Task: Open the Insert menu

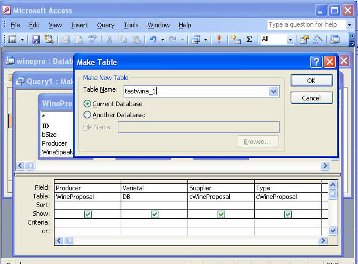Action: click(79, 25)
